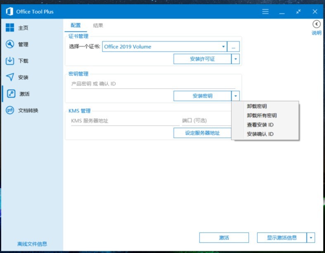Open the 文档转换 conversion icon

[10, 111]
